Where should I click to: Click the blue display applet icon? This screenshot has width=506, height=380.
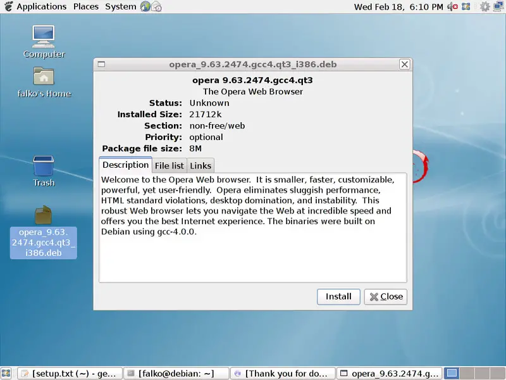[x=466, y=6]
